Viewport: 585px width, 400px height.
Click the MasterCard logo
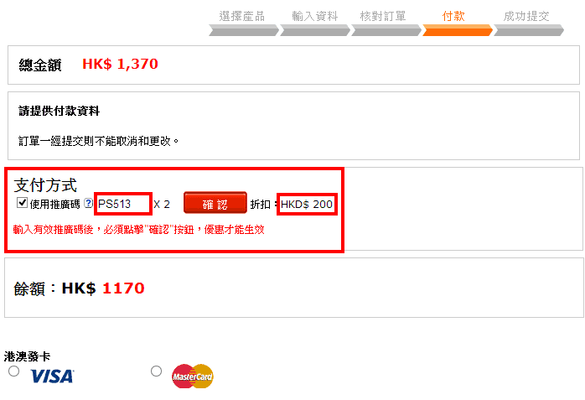[193, 377]
